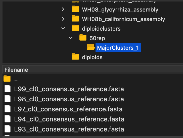183x138 pixels.
Task: Expand the WH08b_californicum_assembly folder chevron
Action: pos(63,19)
